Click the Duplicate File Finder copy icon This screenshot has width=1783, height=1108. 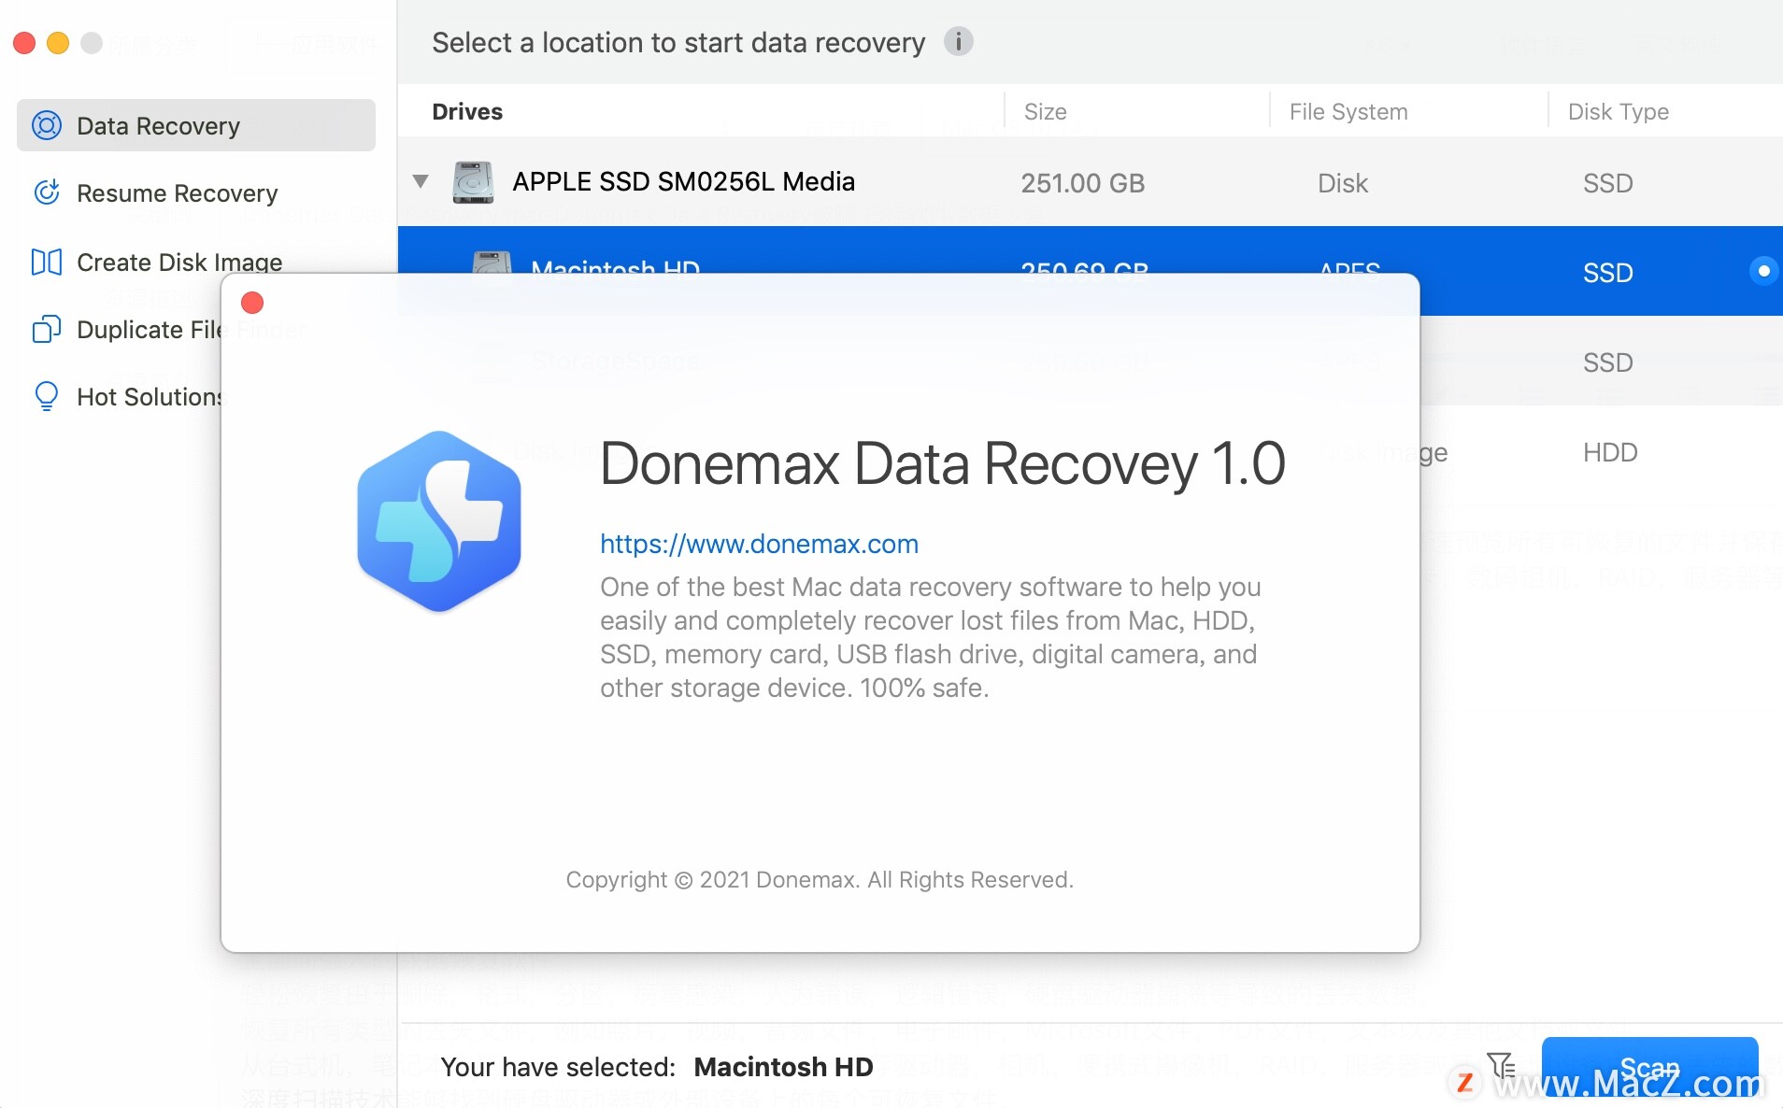[x=47, y=329]
